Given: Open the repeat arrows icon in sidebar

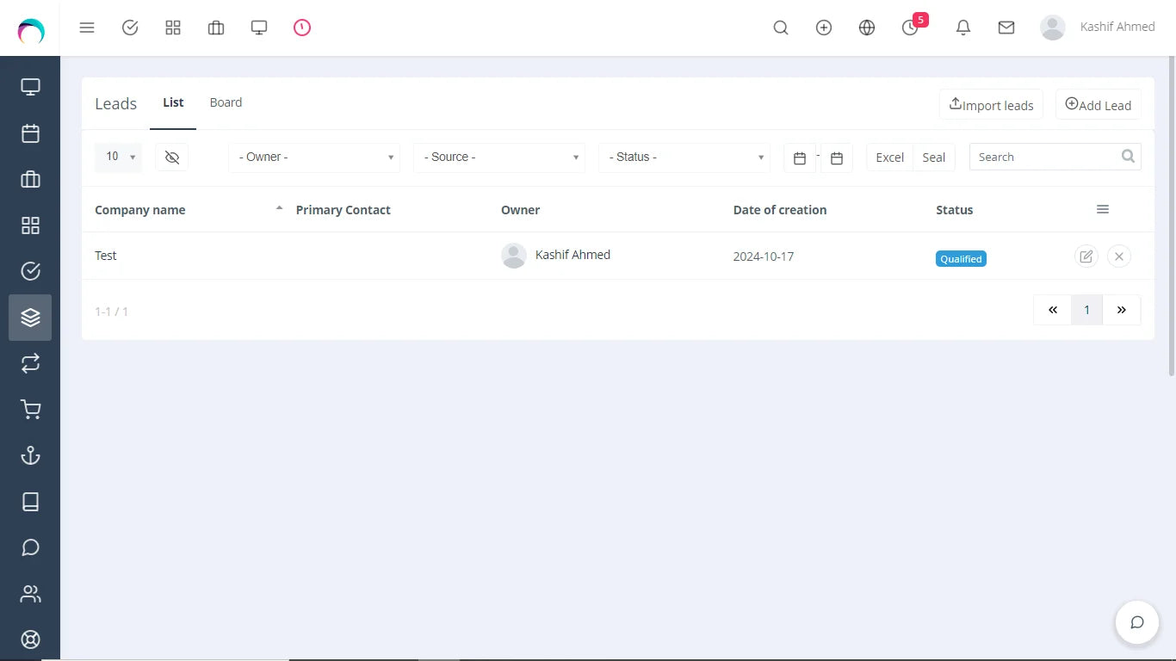Looking at the screenshot, I should pyautogui.click(x=30, y=363).
